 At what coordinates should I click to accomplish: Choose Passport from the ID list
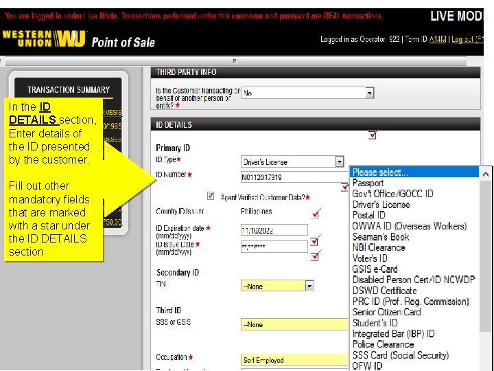coord(368,183)
